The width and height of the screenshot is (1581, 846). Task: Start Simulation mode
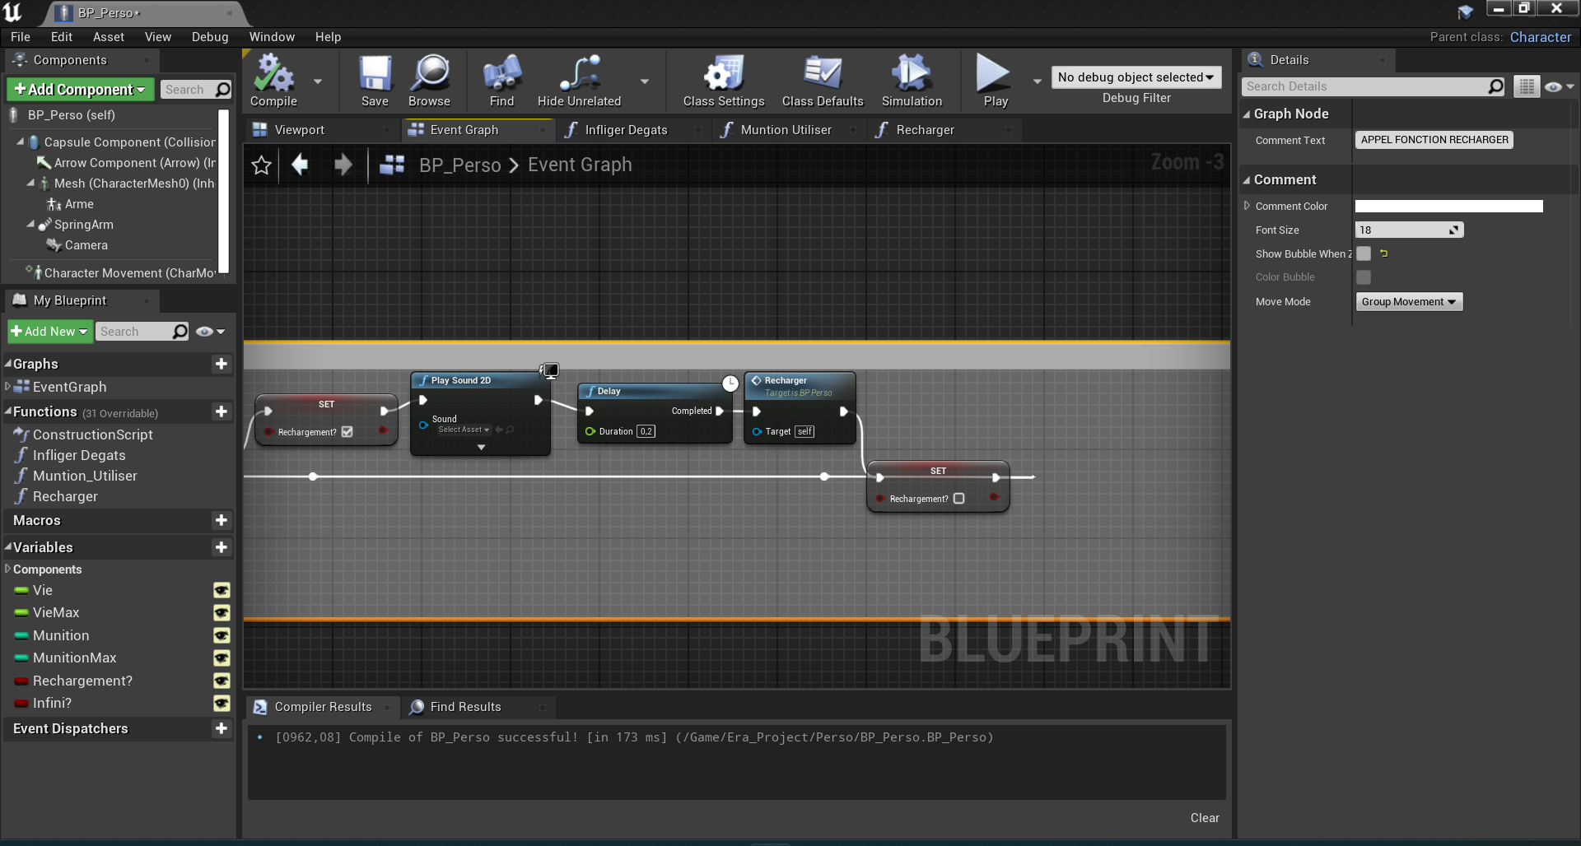point(912,81)
